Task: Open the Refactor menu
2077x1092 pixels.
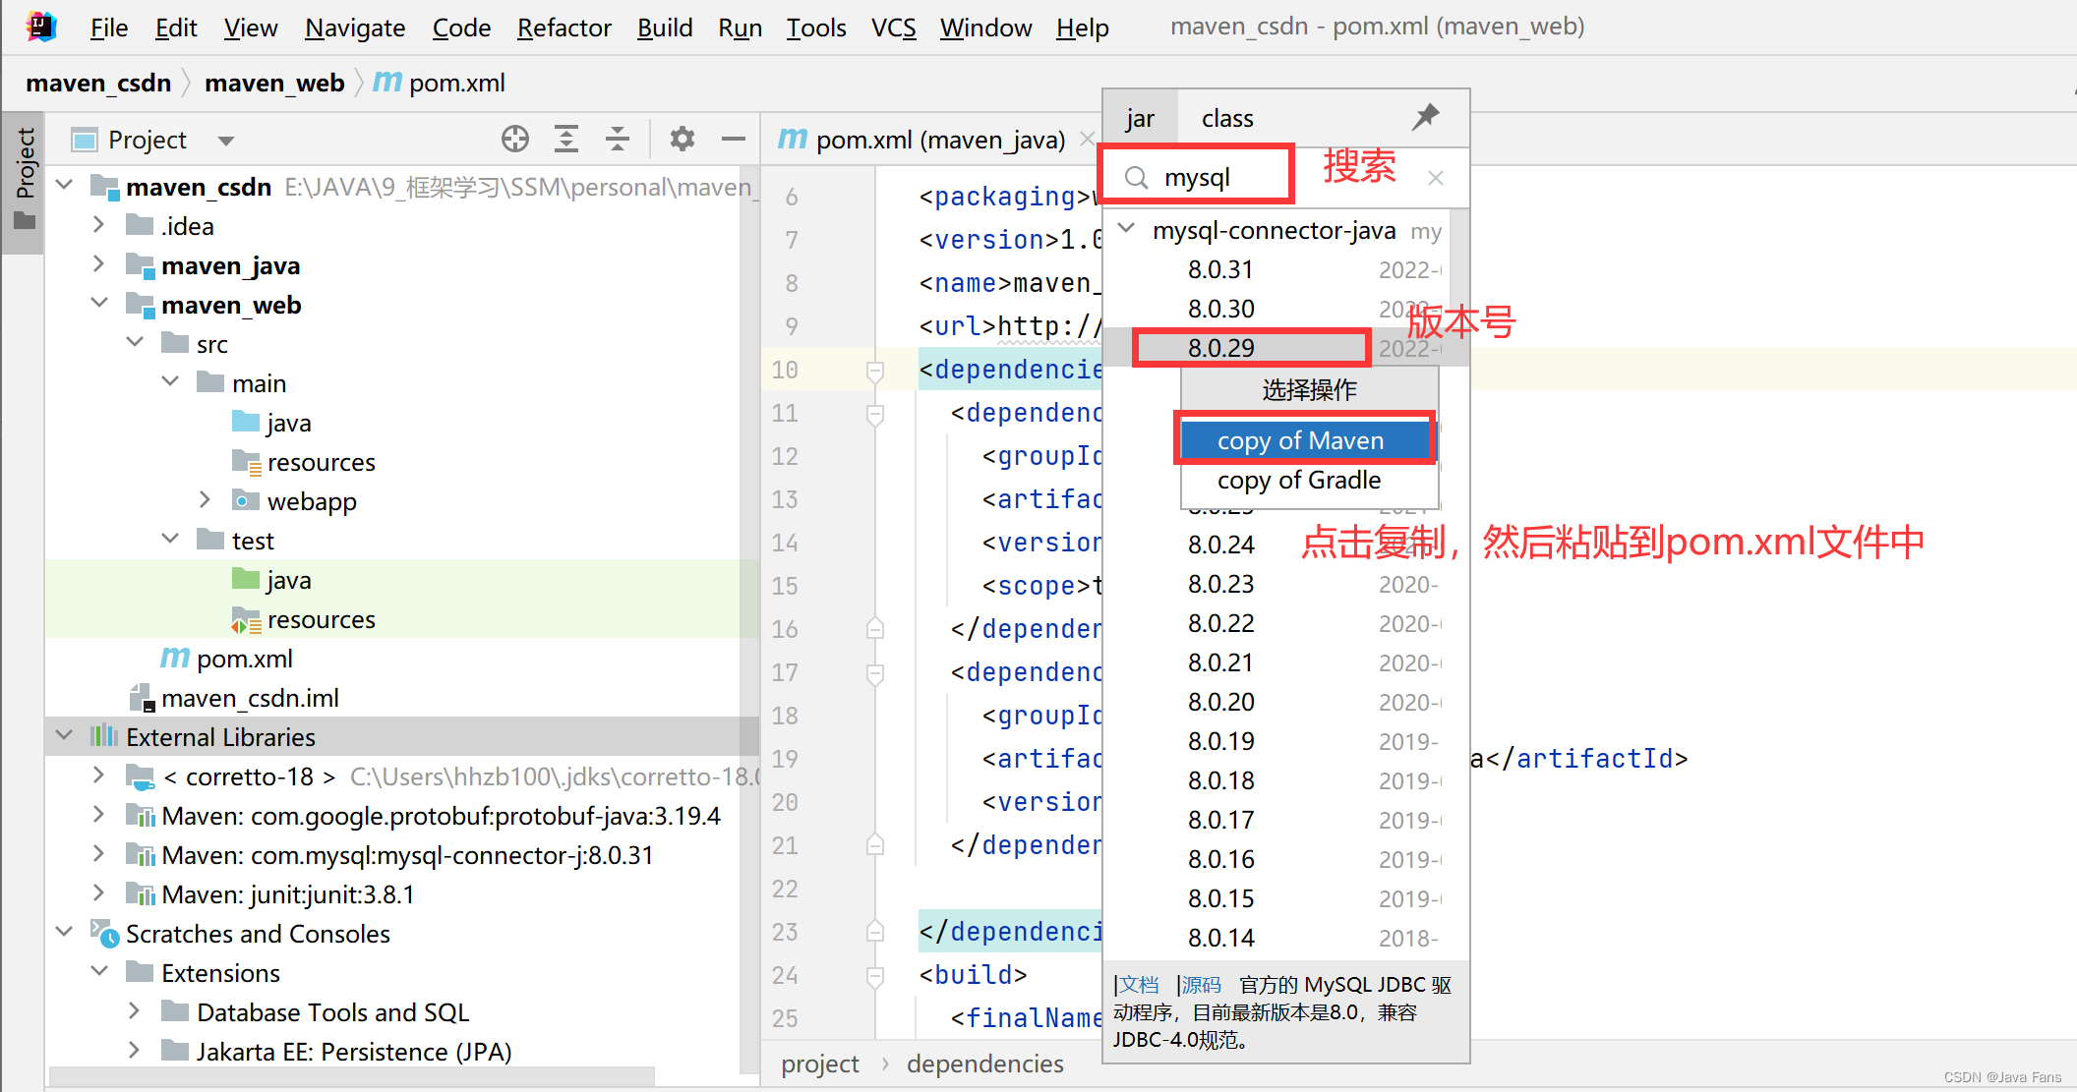Action: click(x=564, y=28)
